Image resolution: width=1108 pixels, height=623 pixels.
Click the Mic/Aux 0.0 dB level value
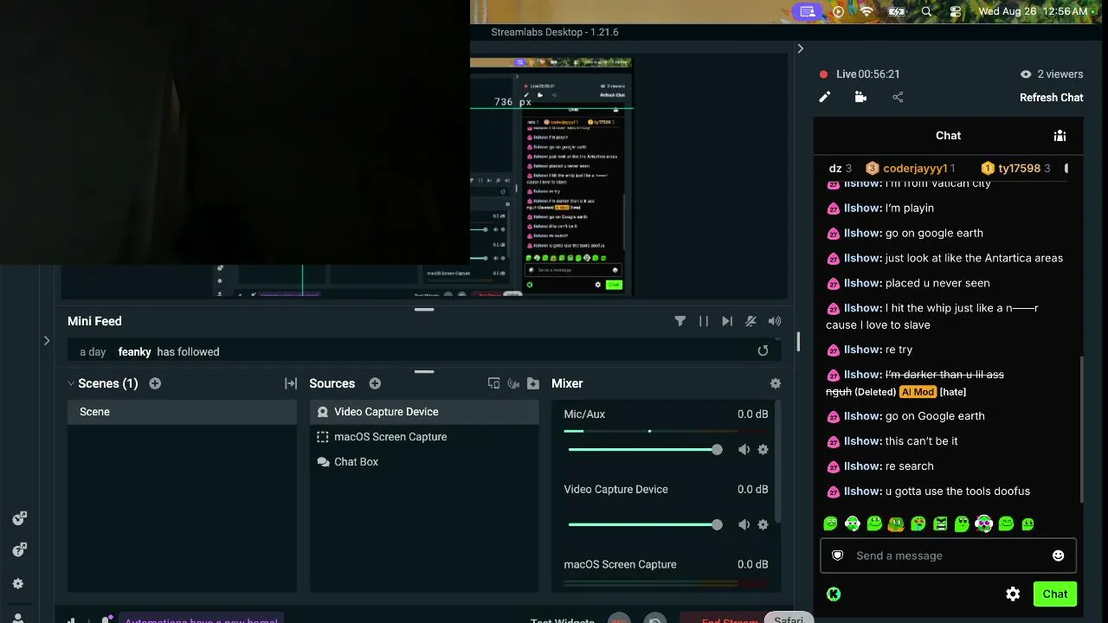[x=752, y=414]
